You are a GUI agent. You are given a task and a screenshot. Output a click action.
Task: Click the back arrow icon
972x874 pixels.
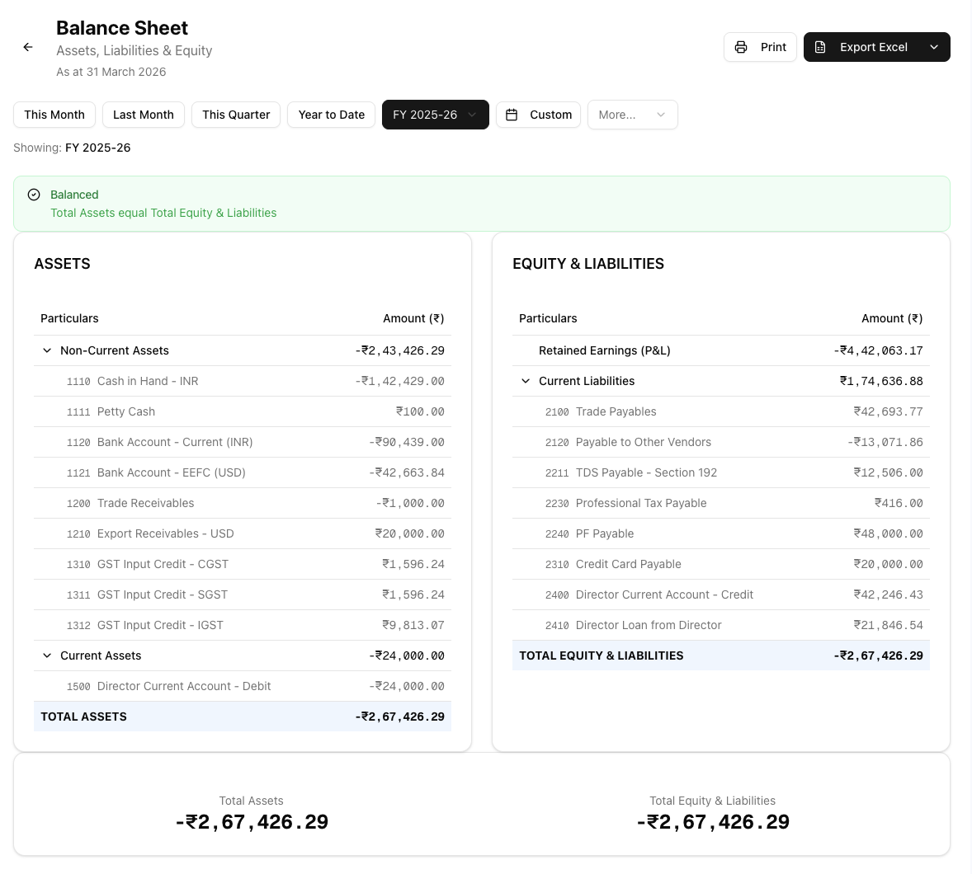point(28,47)
